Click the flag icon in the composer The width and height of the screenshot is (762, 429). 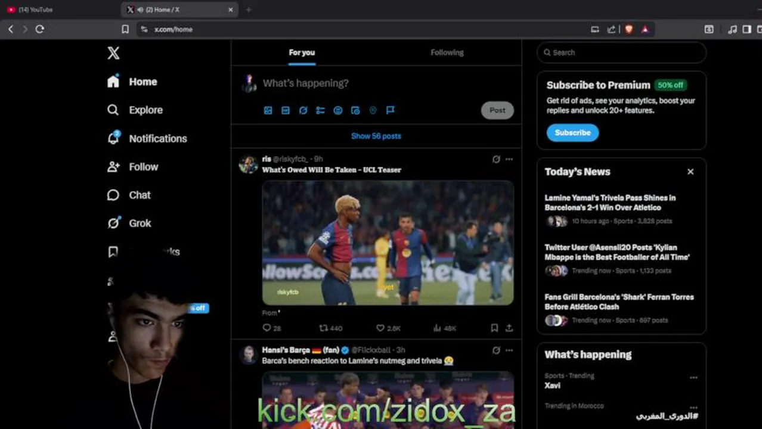click(x=391, y=110)
